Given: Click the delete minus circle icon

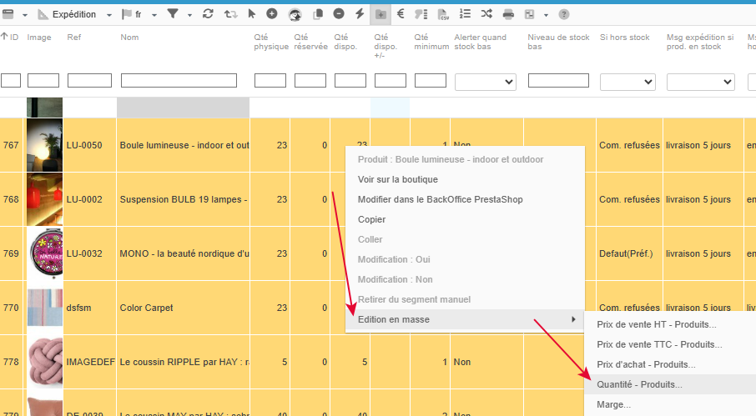Looking at the screenshot, I should 339,14.
